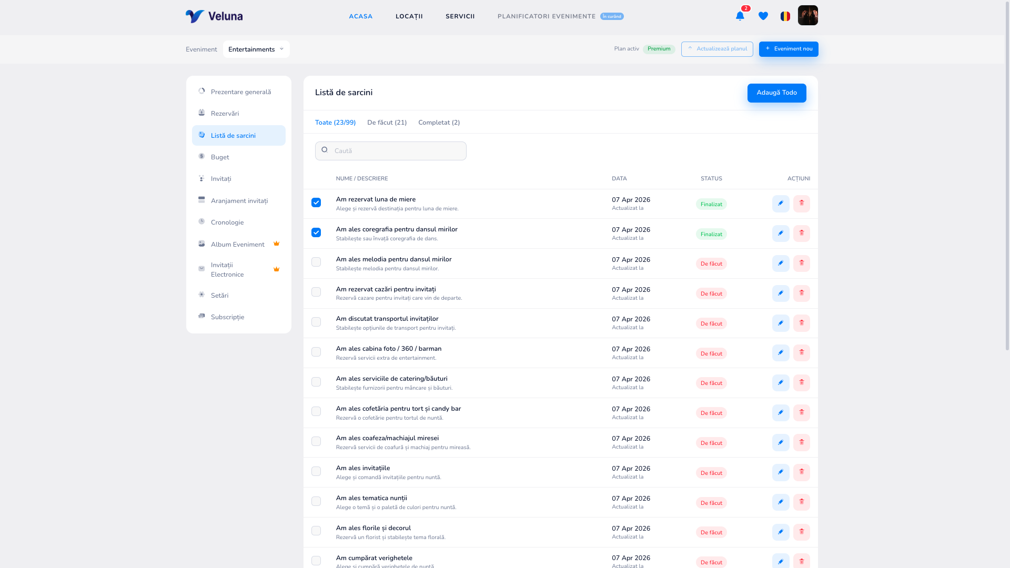Delete the 'Am ales melodia pentru dansul mirilor' task
Image resolution: width=1010 pixels, height=568 pixels.
(802, 263)
